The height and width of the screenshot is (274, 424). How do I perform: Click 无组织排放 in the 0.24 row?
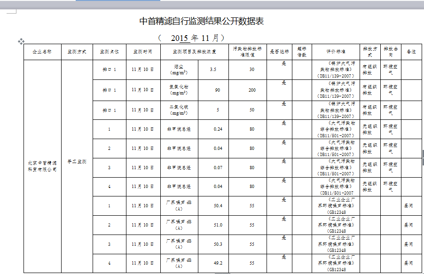pyautogui.click(x=369, y=129)
